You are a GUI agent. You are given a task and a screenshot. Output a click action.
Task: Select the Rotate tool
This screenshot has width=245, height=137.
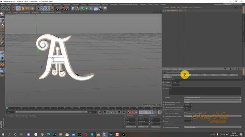pyautogui.click(x=28, y=8)
